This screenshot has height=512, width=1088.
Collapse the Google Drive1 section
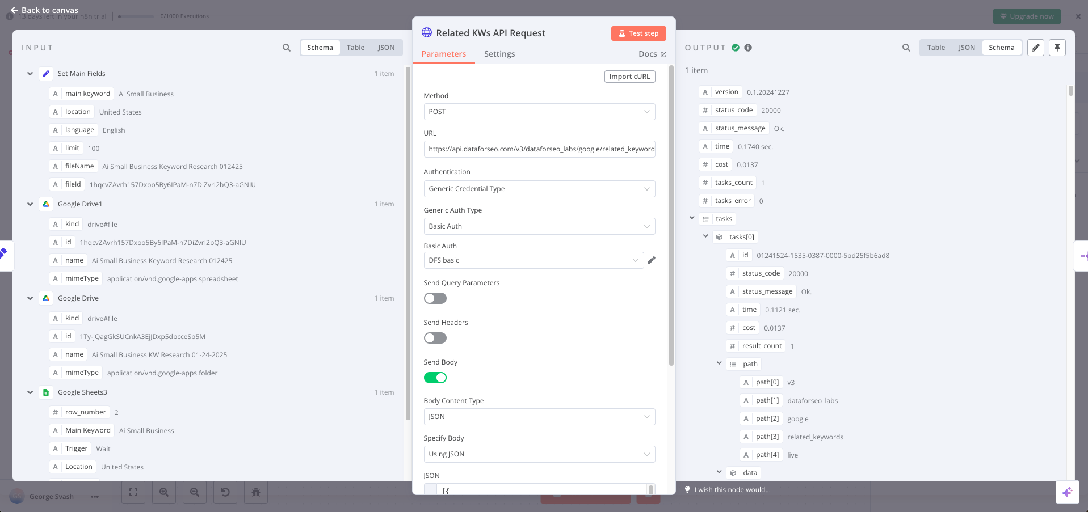30,204
